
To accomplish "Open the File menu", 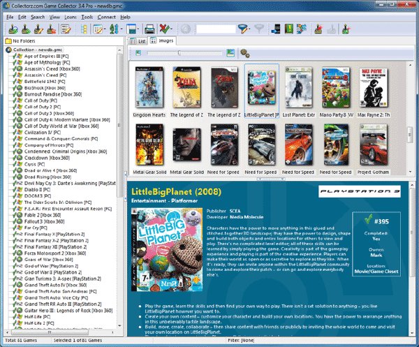I will [10, 17].
